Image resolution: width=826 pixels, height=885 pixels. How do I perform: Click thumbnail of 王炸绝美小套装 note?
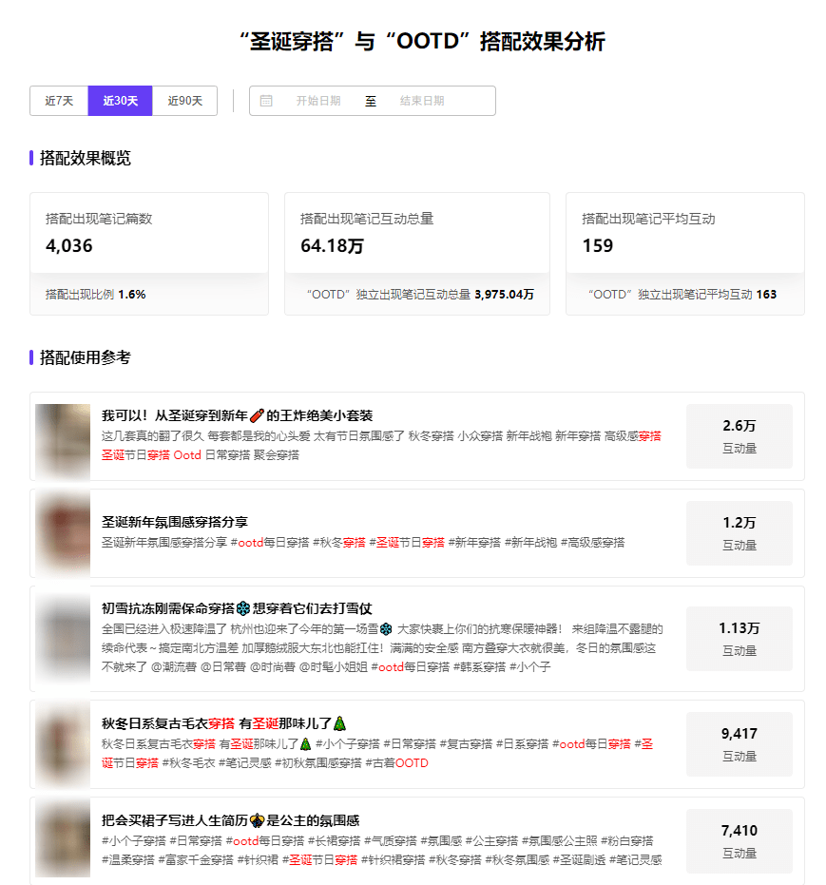(x=63, y=442)
